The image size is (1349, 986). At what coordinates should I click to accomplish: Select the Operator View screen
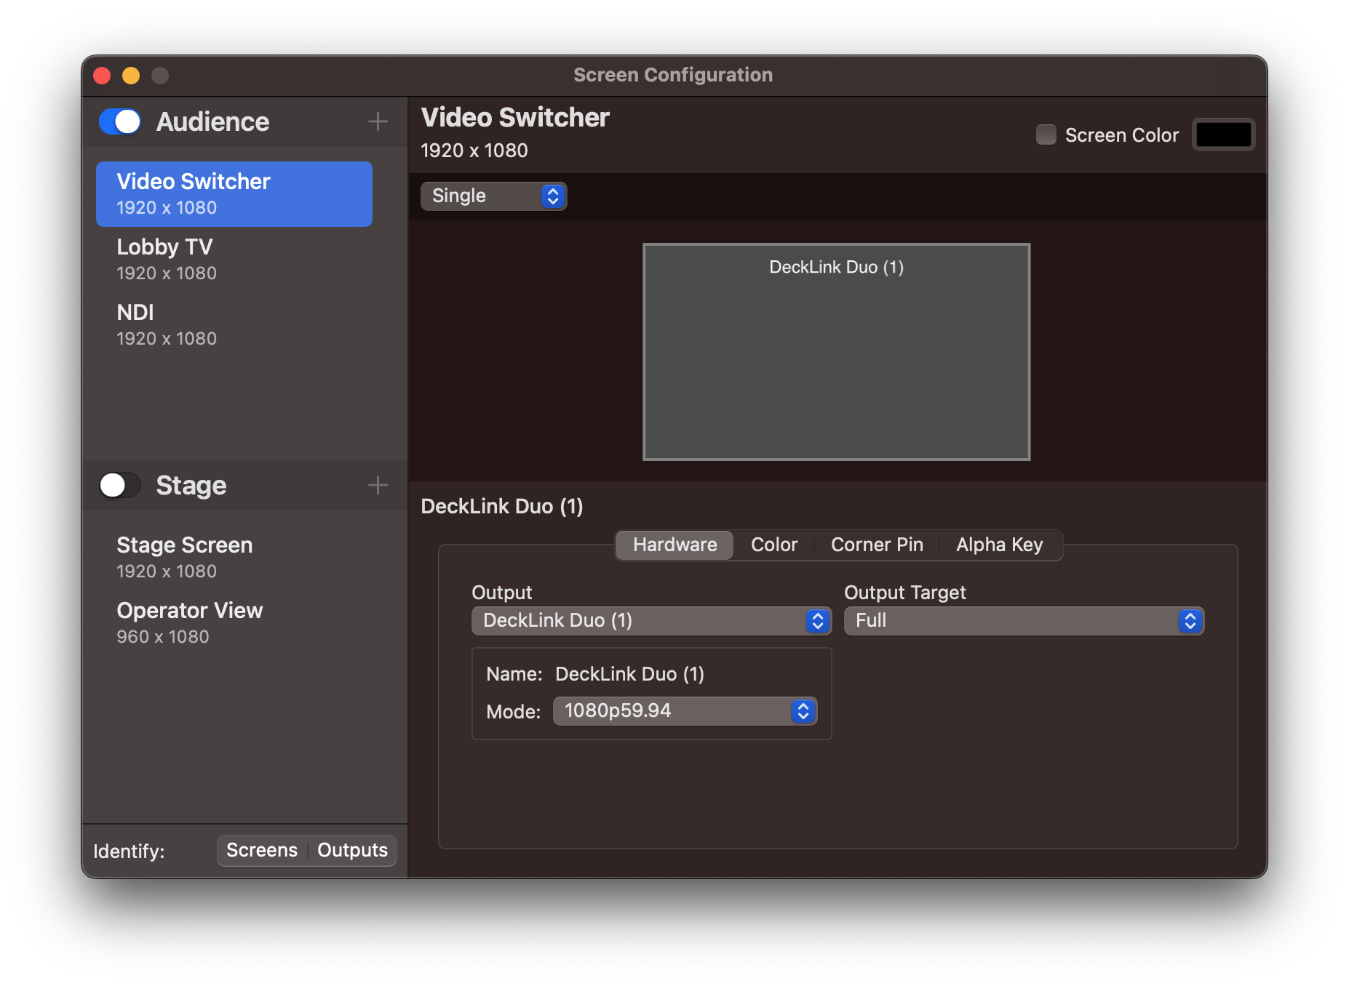pyautogui.click(x=234, y=623)
